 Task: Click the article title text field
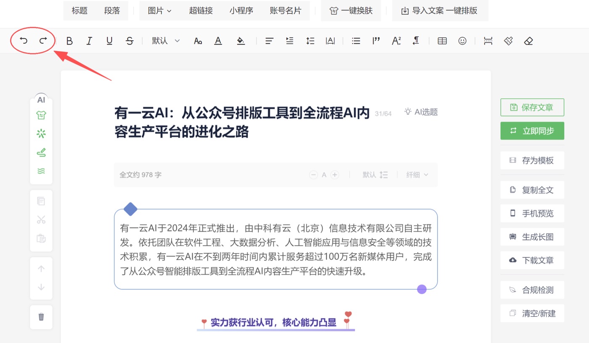point(242,122)
